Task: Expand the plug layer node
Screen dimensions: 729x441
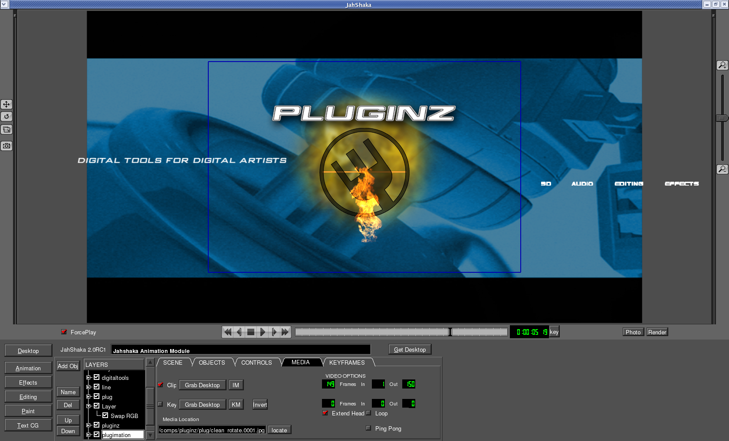Action: (89, 397)
